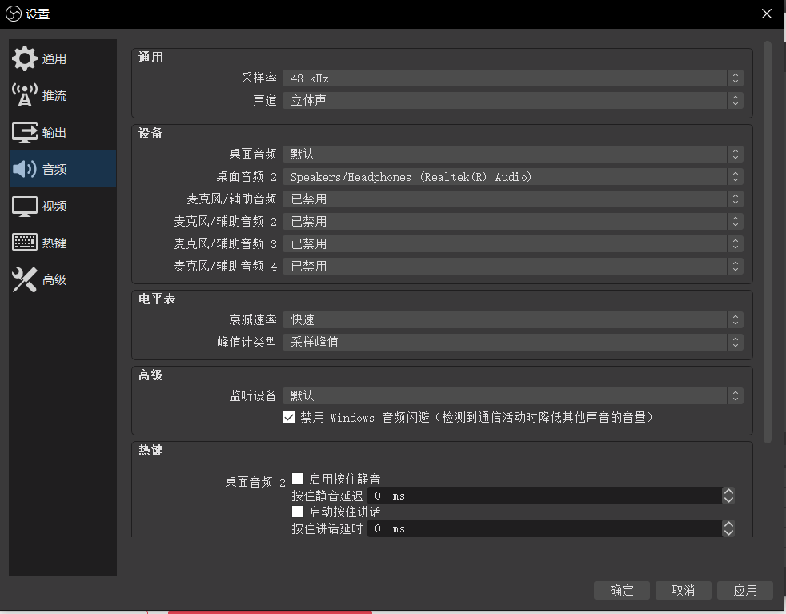Click the 取消 button

tap(683, 590)
